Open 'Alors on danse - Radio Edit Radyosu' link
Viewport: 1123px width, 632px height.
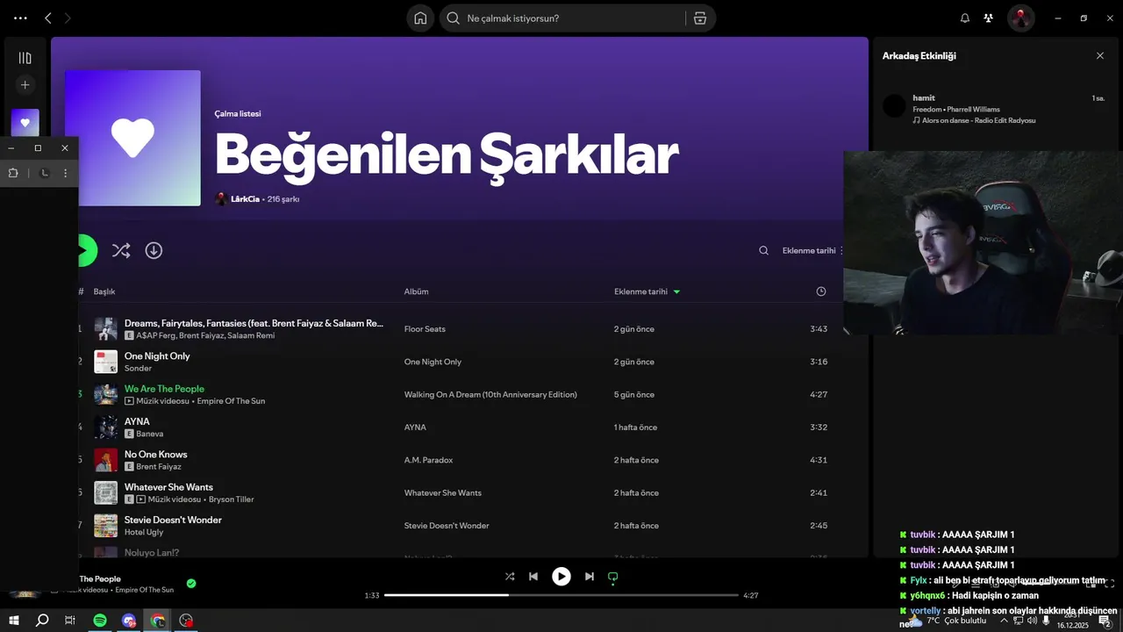979,120
